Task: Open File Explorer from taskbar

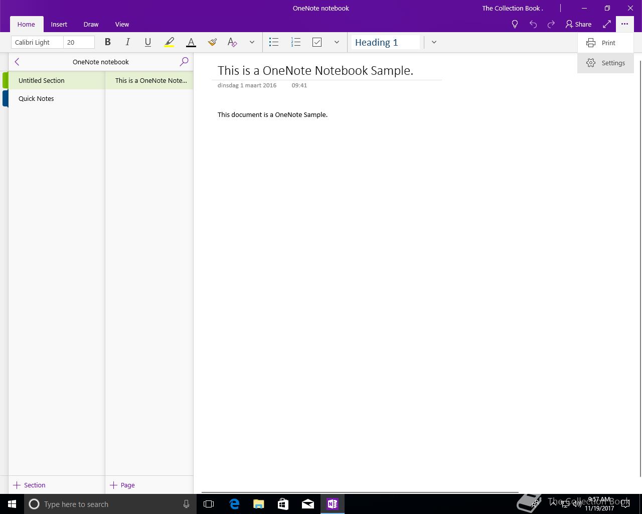Action: coord(259,504)
